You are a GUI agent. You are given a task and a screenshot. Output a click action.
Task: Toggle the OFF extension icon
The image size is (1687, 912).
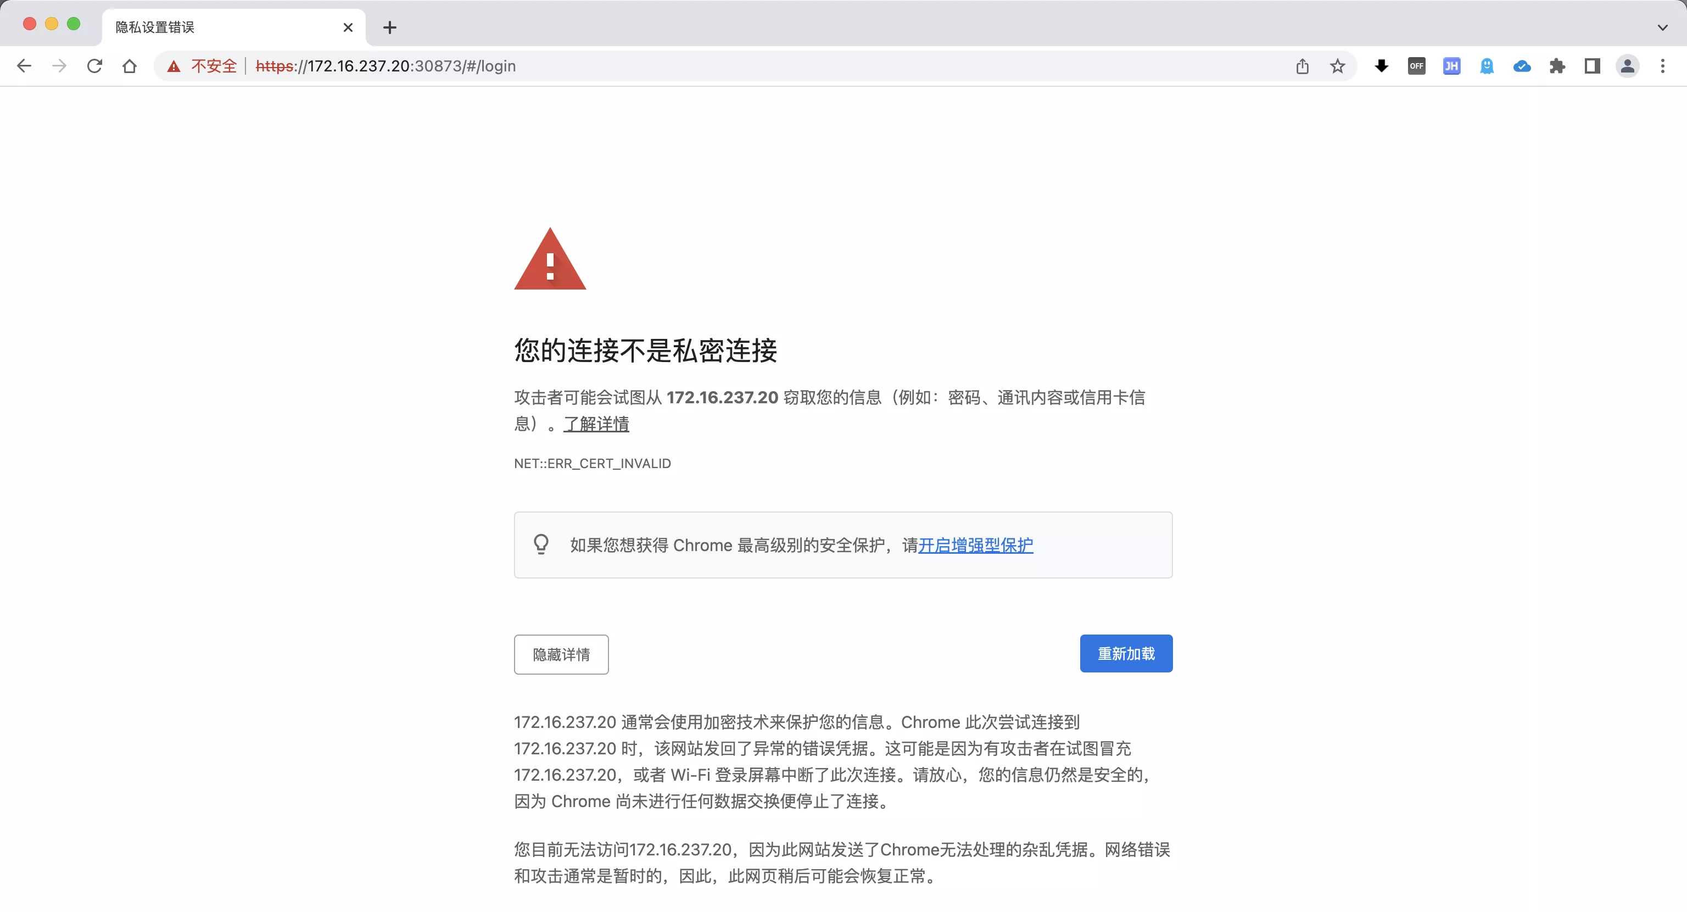coord(1416,66)
